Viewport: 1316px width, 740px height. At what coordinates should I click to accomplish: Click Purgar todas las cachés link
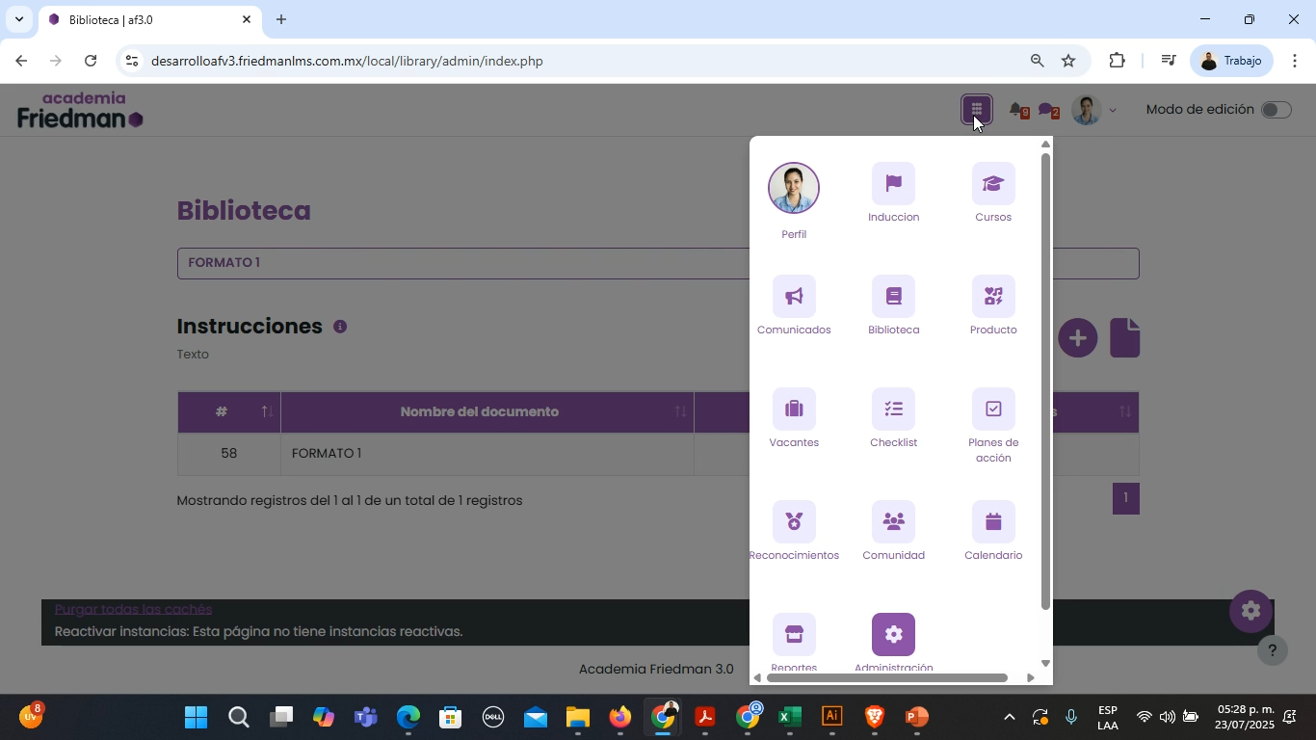coord(133,609)
